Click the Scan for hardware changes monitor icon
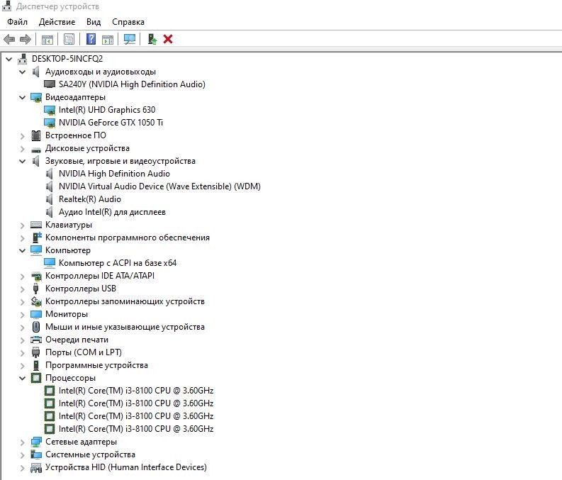Screen dimensions: 562x480 pyautogui.click(x=130, y=39)
